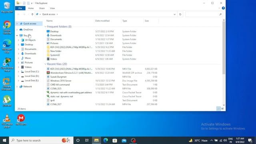Open the notification center icon

(250, 140)
